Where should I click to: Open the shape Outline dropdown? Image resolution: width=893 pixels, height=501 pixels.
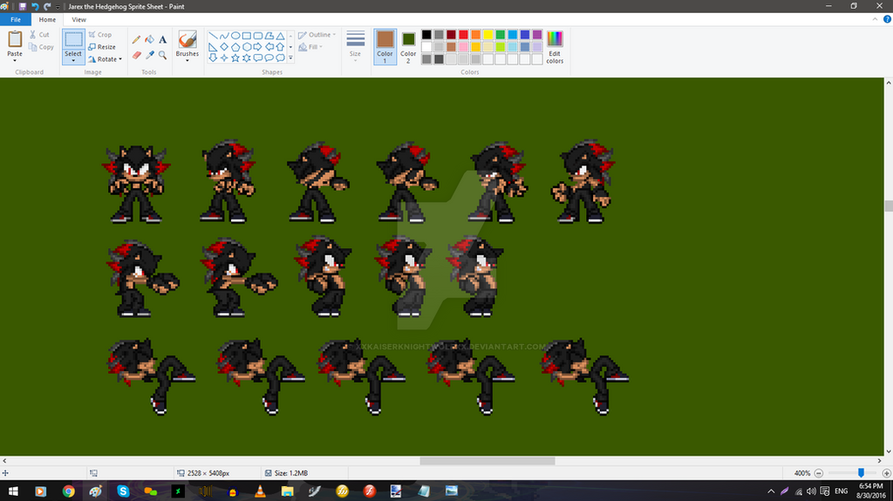[x=317, y=35]
